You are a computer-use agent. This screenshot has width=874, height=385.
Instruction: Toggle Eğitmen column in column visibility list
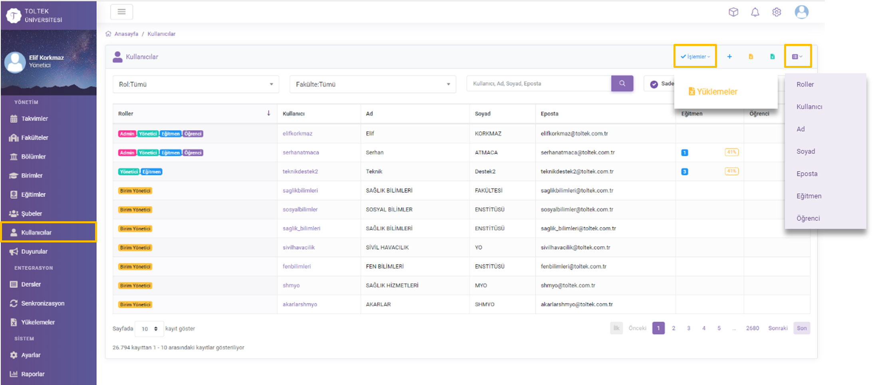click(x=808, y=196)
